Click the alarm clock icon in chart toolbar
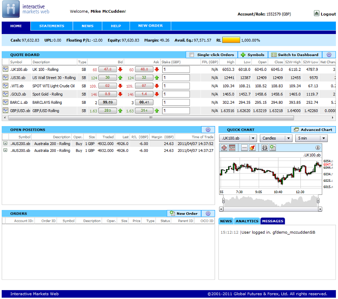338x299 pixels. (264, 148)
